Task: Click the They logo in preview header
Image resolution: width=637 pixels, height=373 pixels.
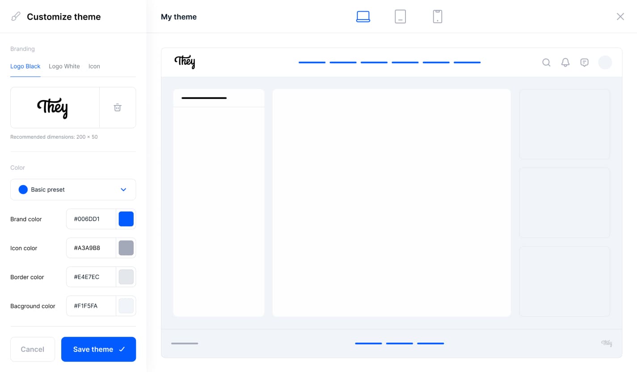Action: pos(185,62)
